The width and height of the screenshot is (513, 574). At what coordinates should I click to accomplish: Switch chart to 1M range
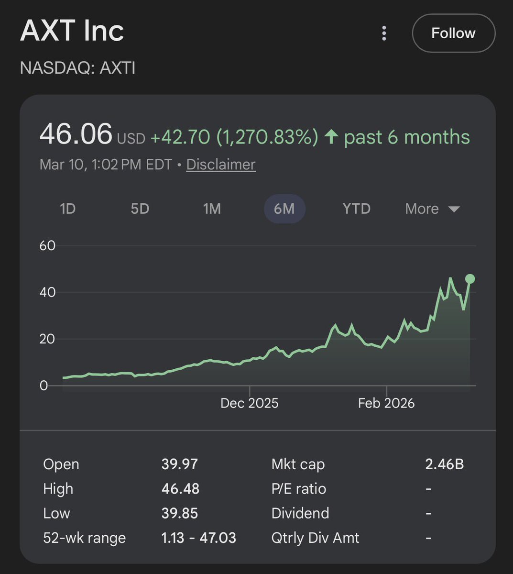tap(212, 209)
